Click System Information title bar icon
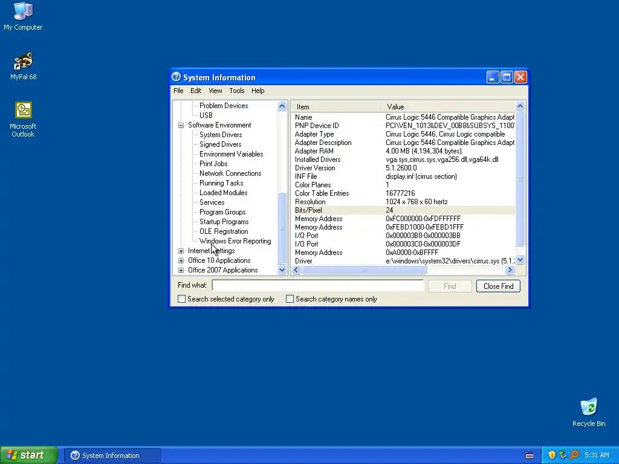This screenshot has height=464, width=619. (176, 77)
